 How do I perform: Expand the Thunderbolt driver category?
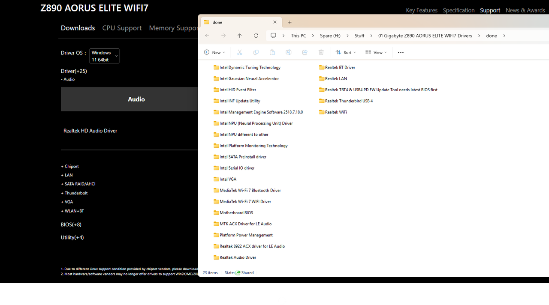click(74, 193)
